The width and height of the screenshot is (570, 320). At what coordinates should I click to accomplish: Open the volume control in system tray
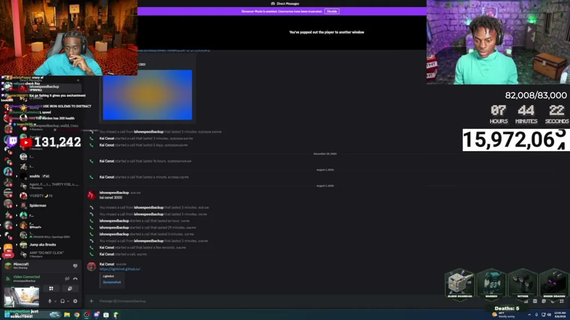coord(549,315)
